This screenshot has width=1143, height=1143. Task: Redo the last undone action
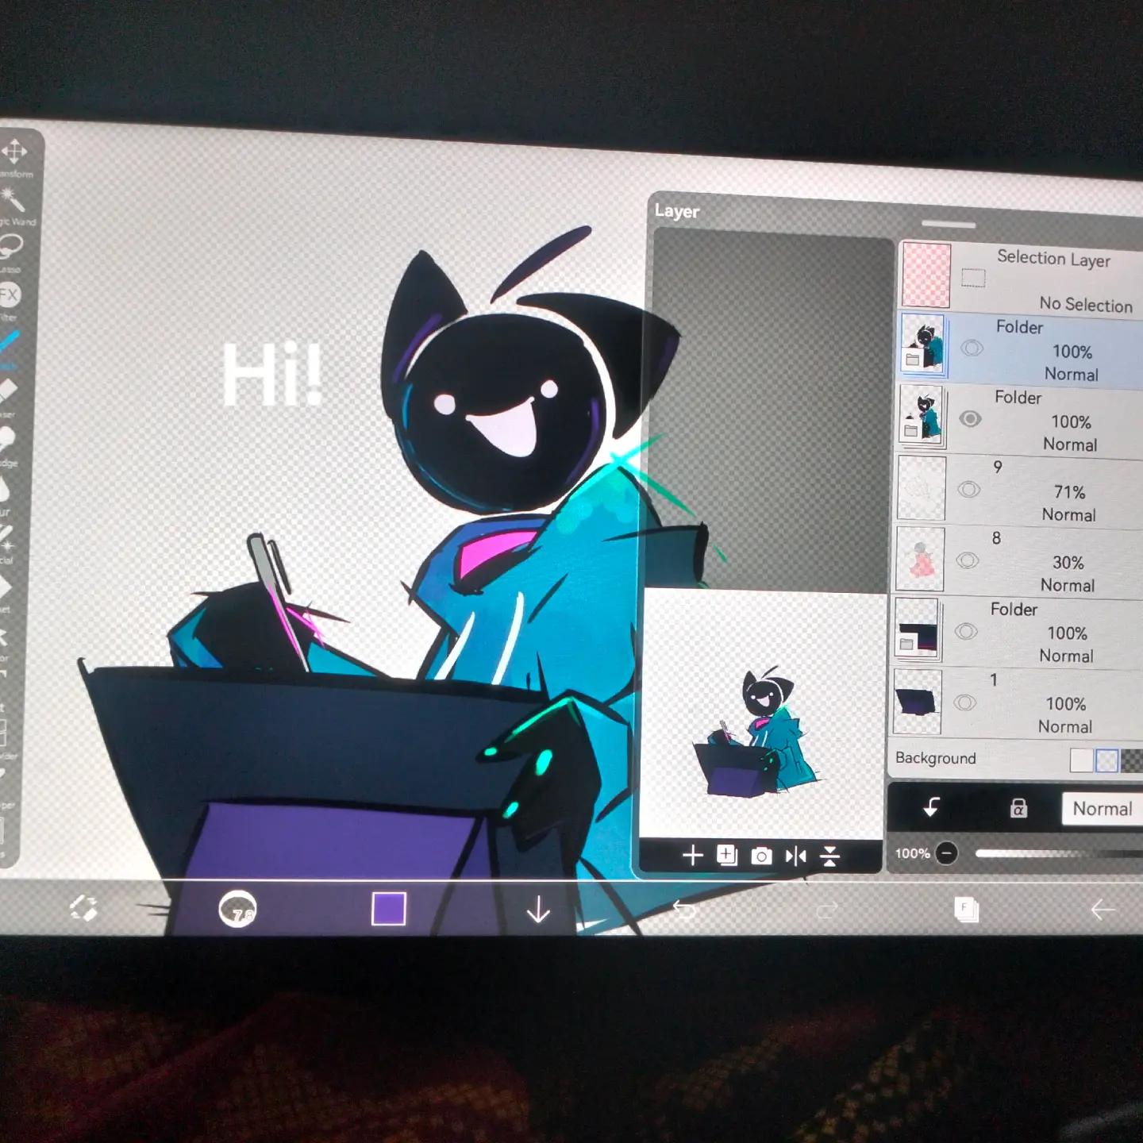(x=826, y=910)
